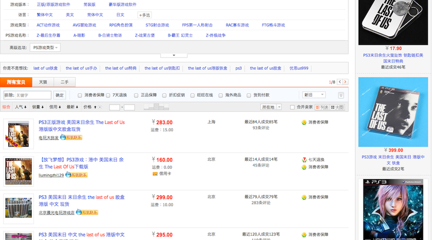Filter by FPS第一人称射击 type
432x240 pixels.
(197, 25)
